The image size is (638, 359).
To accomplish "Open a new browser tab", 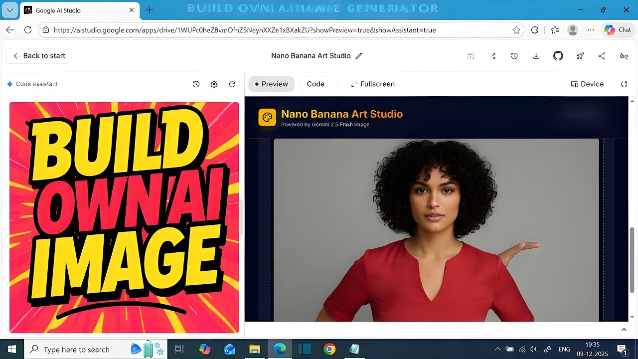I will (x=150, y=10).
